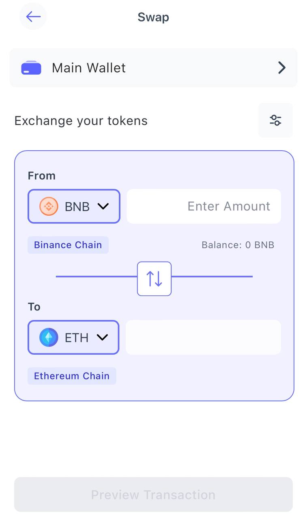Screen dimensions: 307x520
Task: Click the Balance: 0 BNB text
Action: click(238, 245)
